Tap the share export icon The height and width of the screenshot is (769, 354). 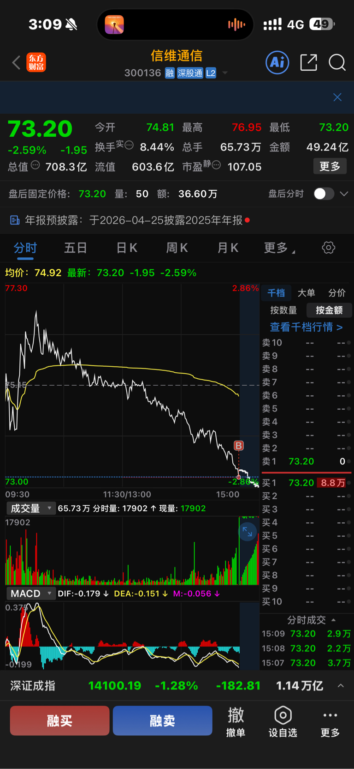[308, 62]
